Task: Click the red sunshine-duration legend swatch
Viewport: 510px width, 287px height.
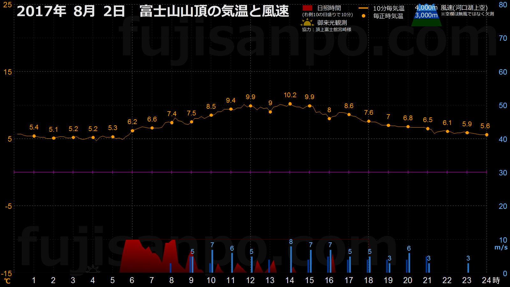Action: click(x=307, y=8)
